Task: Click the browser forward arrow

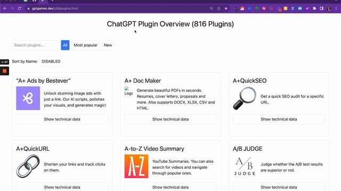Action: (12, 8)
